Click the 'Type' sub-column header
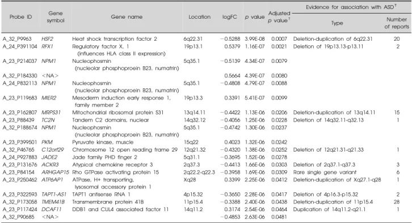Viewport: 412px width, 223px height. pyautogui.click(x=337, y=23)
